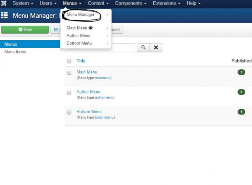Click the Published column header

[x=241, y=61]
